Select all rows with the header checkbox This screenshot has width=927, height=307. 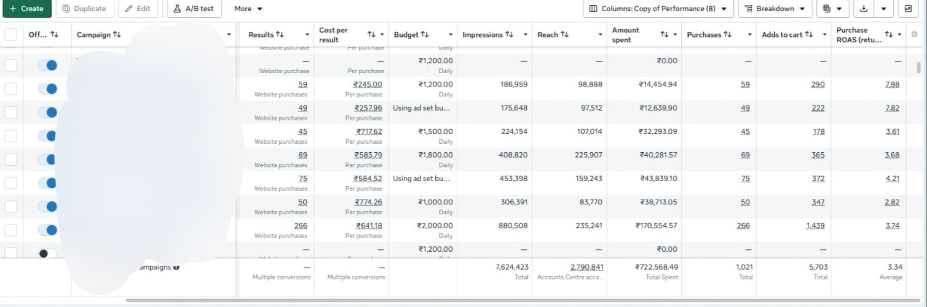(x=10, y=34)
